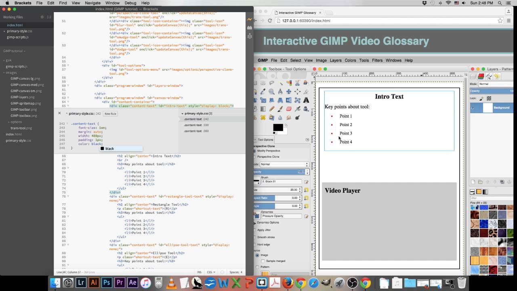Select the Blend gradient tool
The height and width of the screenshot is (291, 517).
click(263, 109)
